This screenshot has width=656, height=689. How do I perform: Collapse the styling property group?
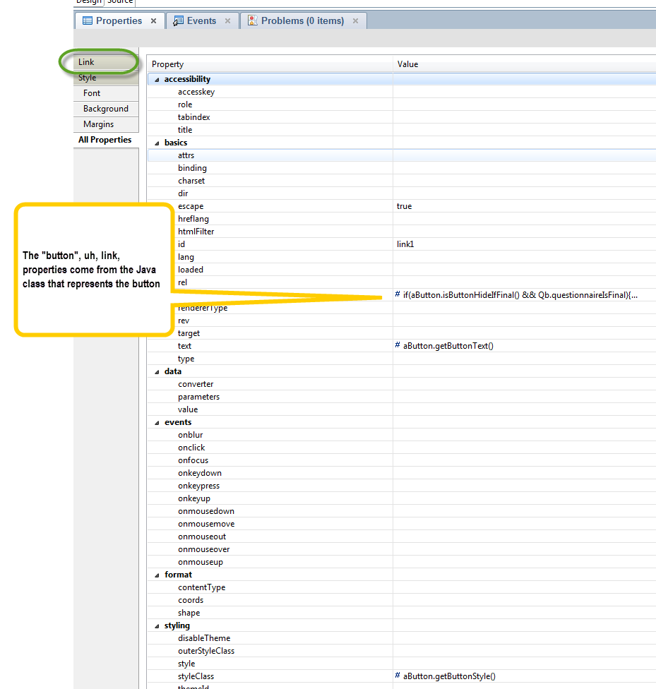click(157, 625)
